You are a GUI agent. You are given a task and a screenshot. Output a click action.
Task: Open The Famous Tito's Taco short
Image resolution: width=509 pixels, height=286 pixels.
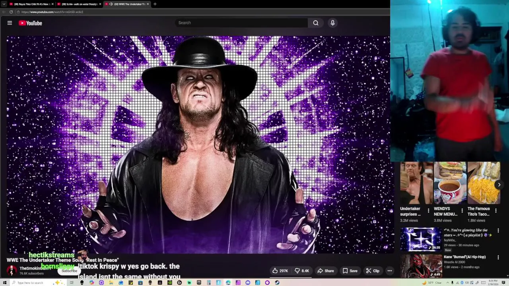(x=484, y=183)
